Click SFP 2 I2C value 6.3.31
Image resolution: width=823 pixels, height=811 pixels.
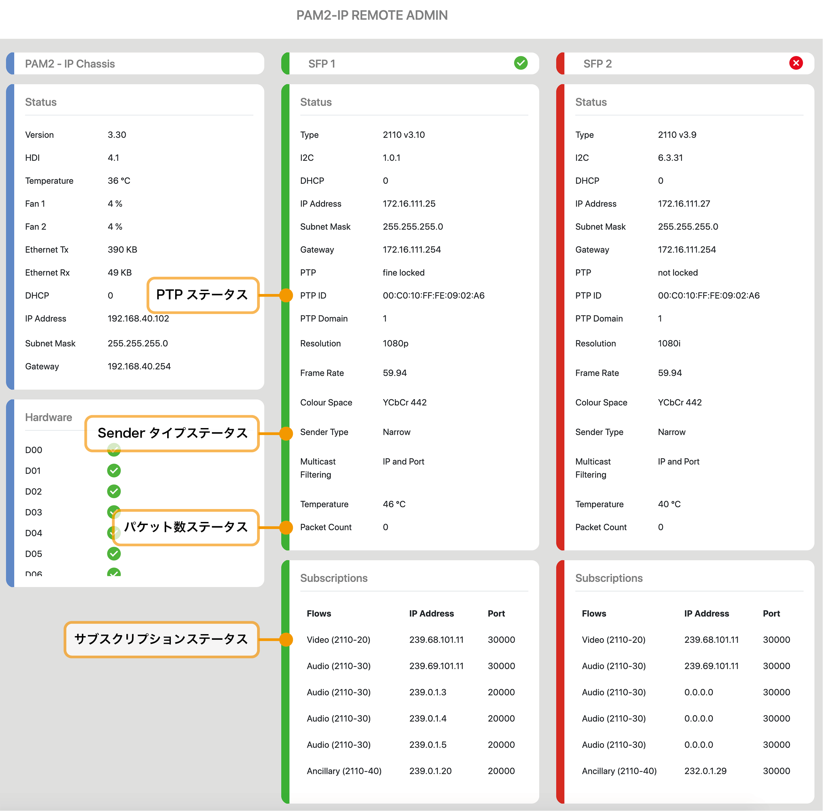(670, 158)
